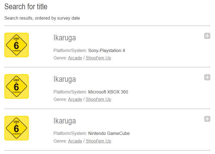Image resolution: width=215 pixels, height=154 pixels.
Task: Click the Microsoft XBOX 360 platform text
Action: [108, 92]
